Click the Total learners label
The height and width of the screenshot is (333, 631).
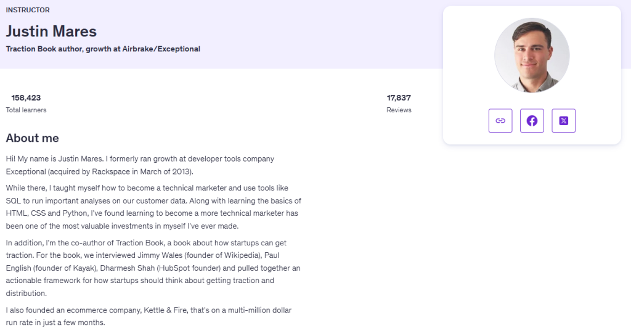pyautogui.click(x=26, y=110)
